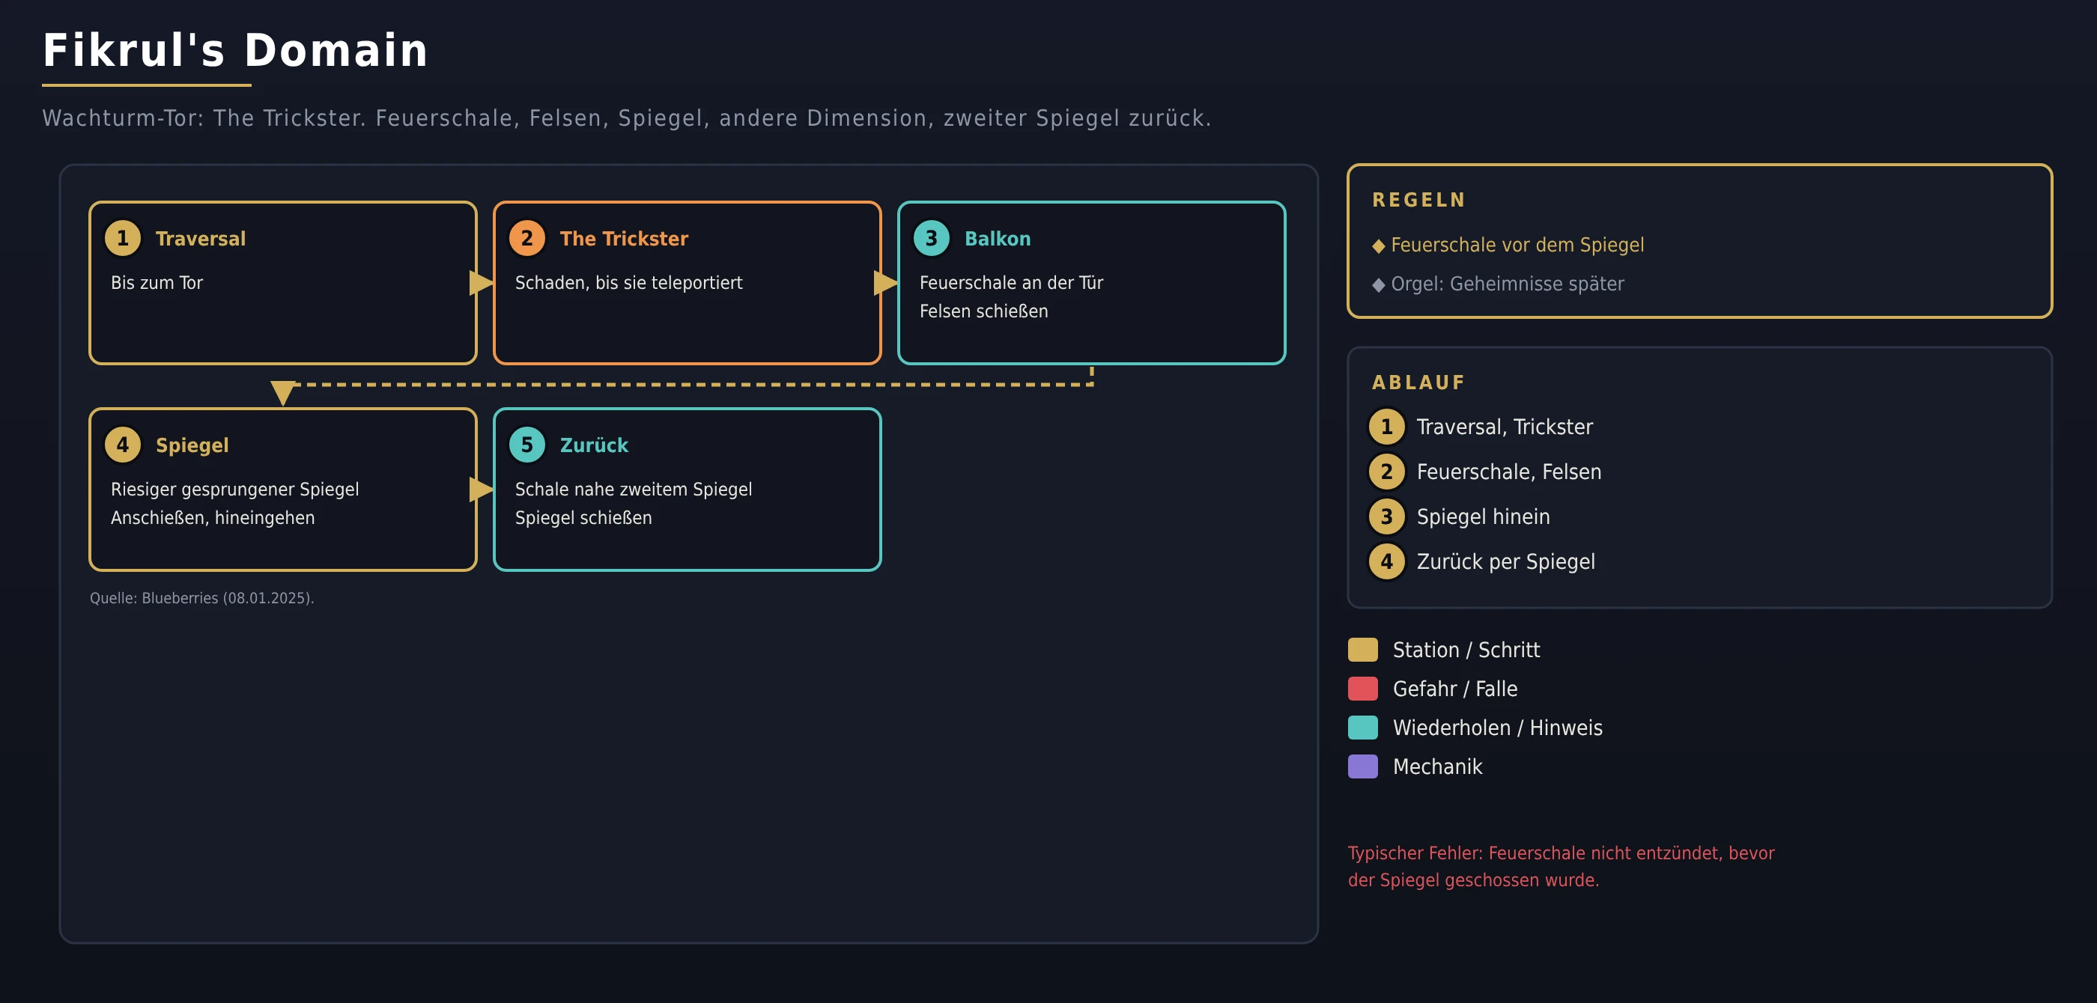This screenshot has height=1003, width=2097.
Task: Click the ABLAUF heading
Action: [x=1418, y=382]
